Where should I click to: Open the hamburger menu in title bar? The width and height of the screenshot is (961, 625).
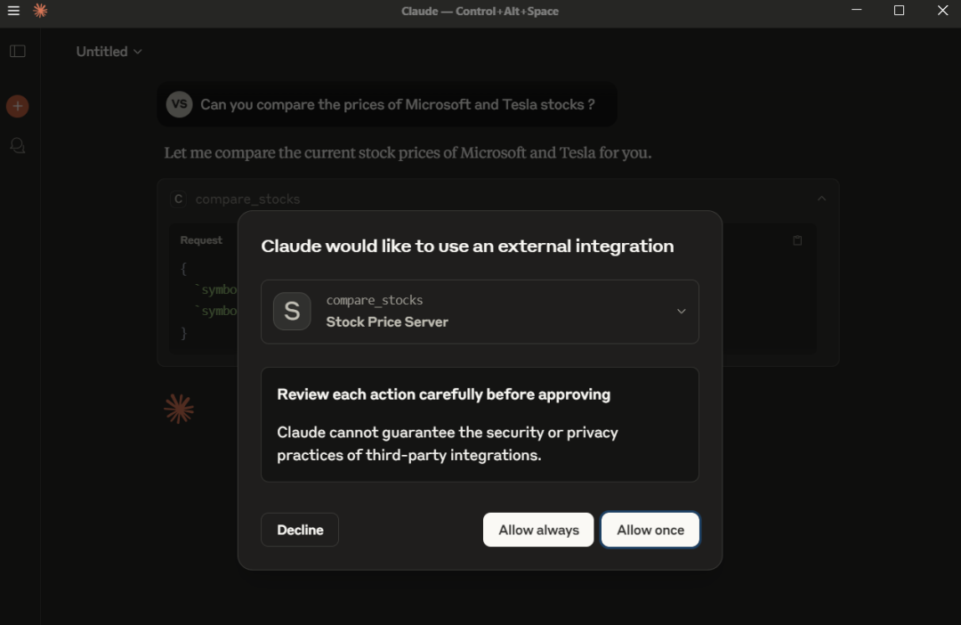pos(13,11)
